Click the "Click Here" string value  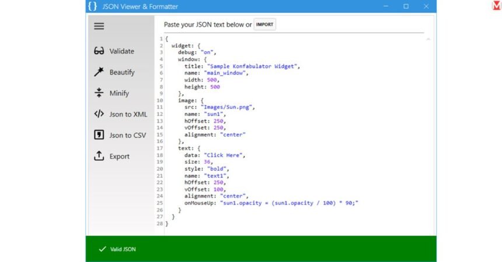point(223,155)
